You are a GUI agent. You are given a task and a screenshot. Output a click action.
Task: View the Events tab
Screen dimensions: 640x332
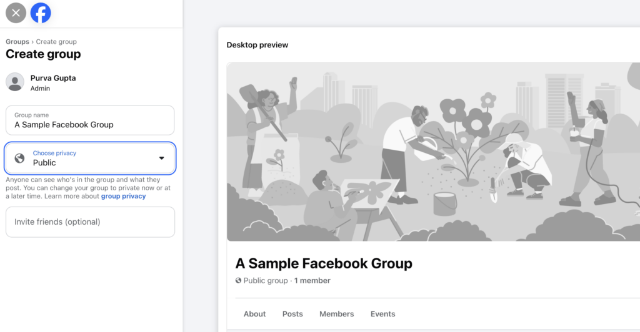coord(382,314)
